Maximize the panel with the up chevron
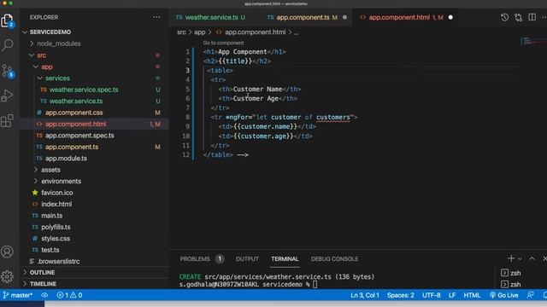Viewport: 547px width, 307px height. [x=532, y=258]
